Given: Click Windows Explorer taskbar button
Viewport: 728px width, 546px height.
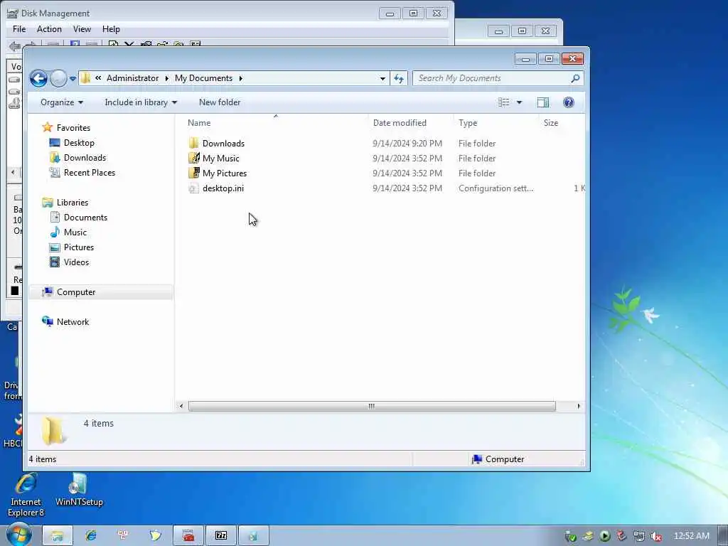Looking at the screenshot, I should coord(58,536).
